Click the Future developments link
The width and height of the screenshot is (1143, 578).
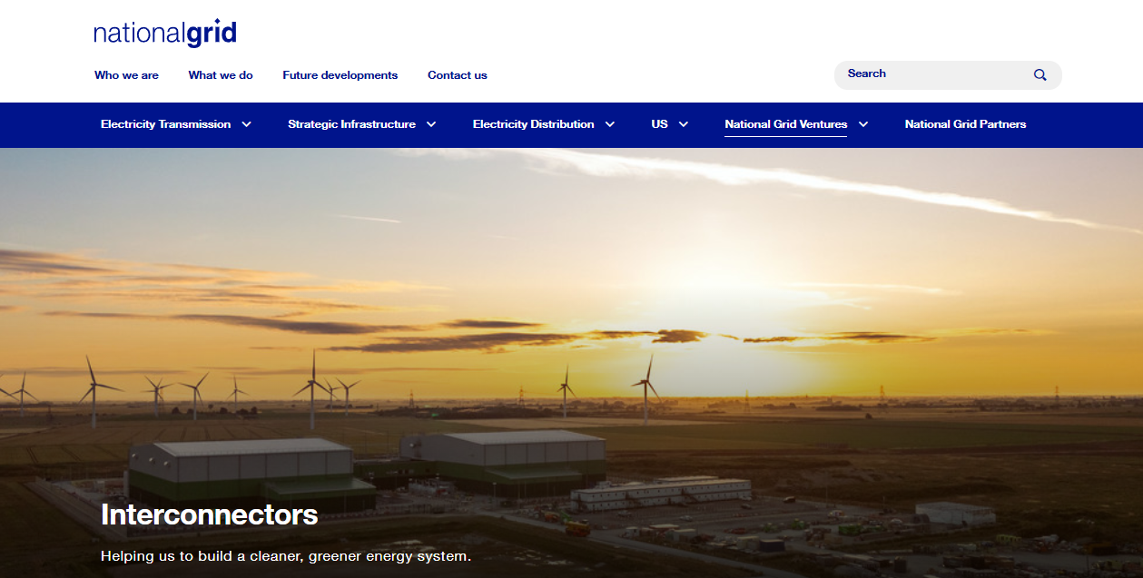point(340,75)
